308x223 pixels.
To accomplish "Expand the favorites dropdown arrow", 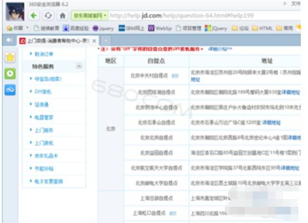I will coord(27,28).
